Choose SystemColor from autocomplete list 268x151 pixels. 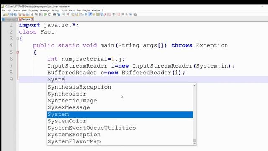(x=120, y=121)
